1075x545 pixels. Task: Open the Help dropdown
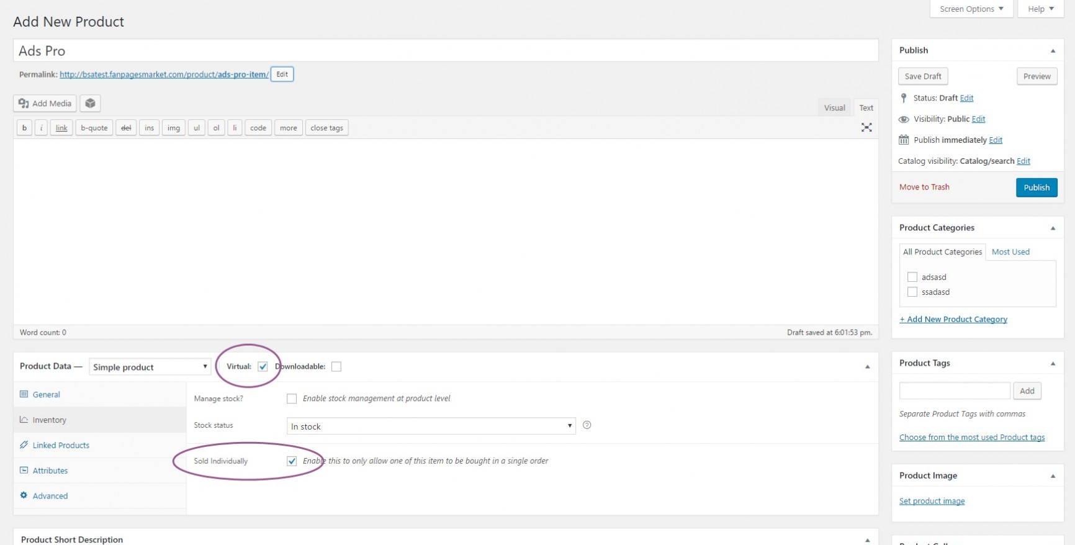(1041, 9)
